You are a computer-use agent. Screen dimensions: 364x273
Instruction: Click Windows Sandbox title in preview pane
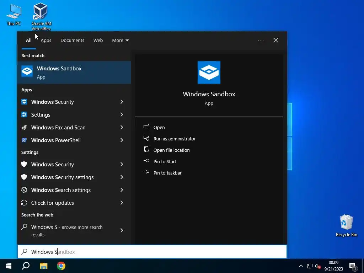pyautogui.click(x=209, y=94)
